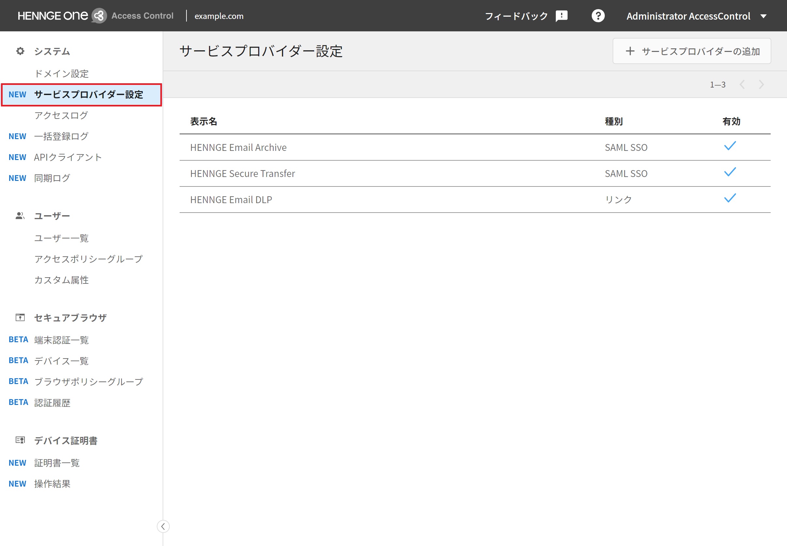This screenshot has width=787, height=546.
Task: Go to the previous page of results
Action: click(742, 85)
